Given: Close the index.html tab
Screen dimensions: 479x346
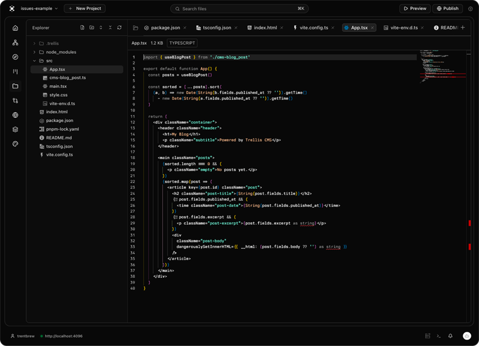Looking at the screenshot, I should coord(282,28).
